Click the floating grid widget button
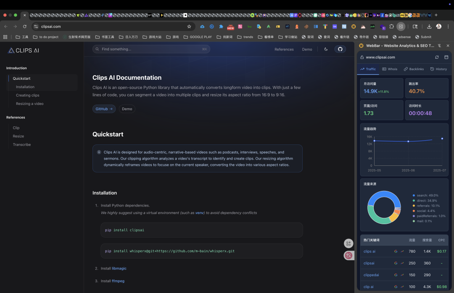Viewport: 454px width, 293px height. [x=348, y=243]
